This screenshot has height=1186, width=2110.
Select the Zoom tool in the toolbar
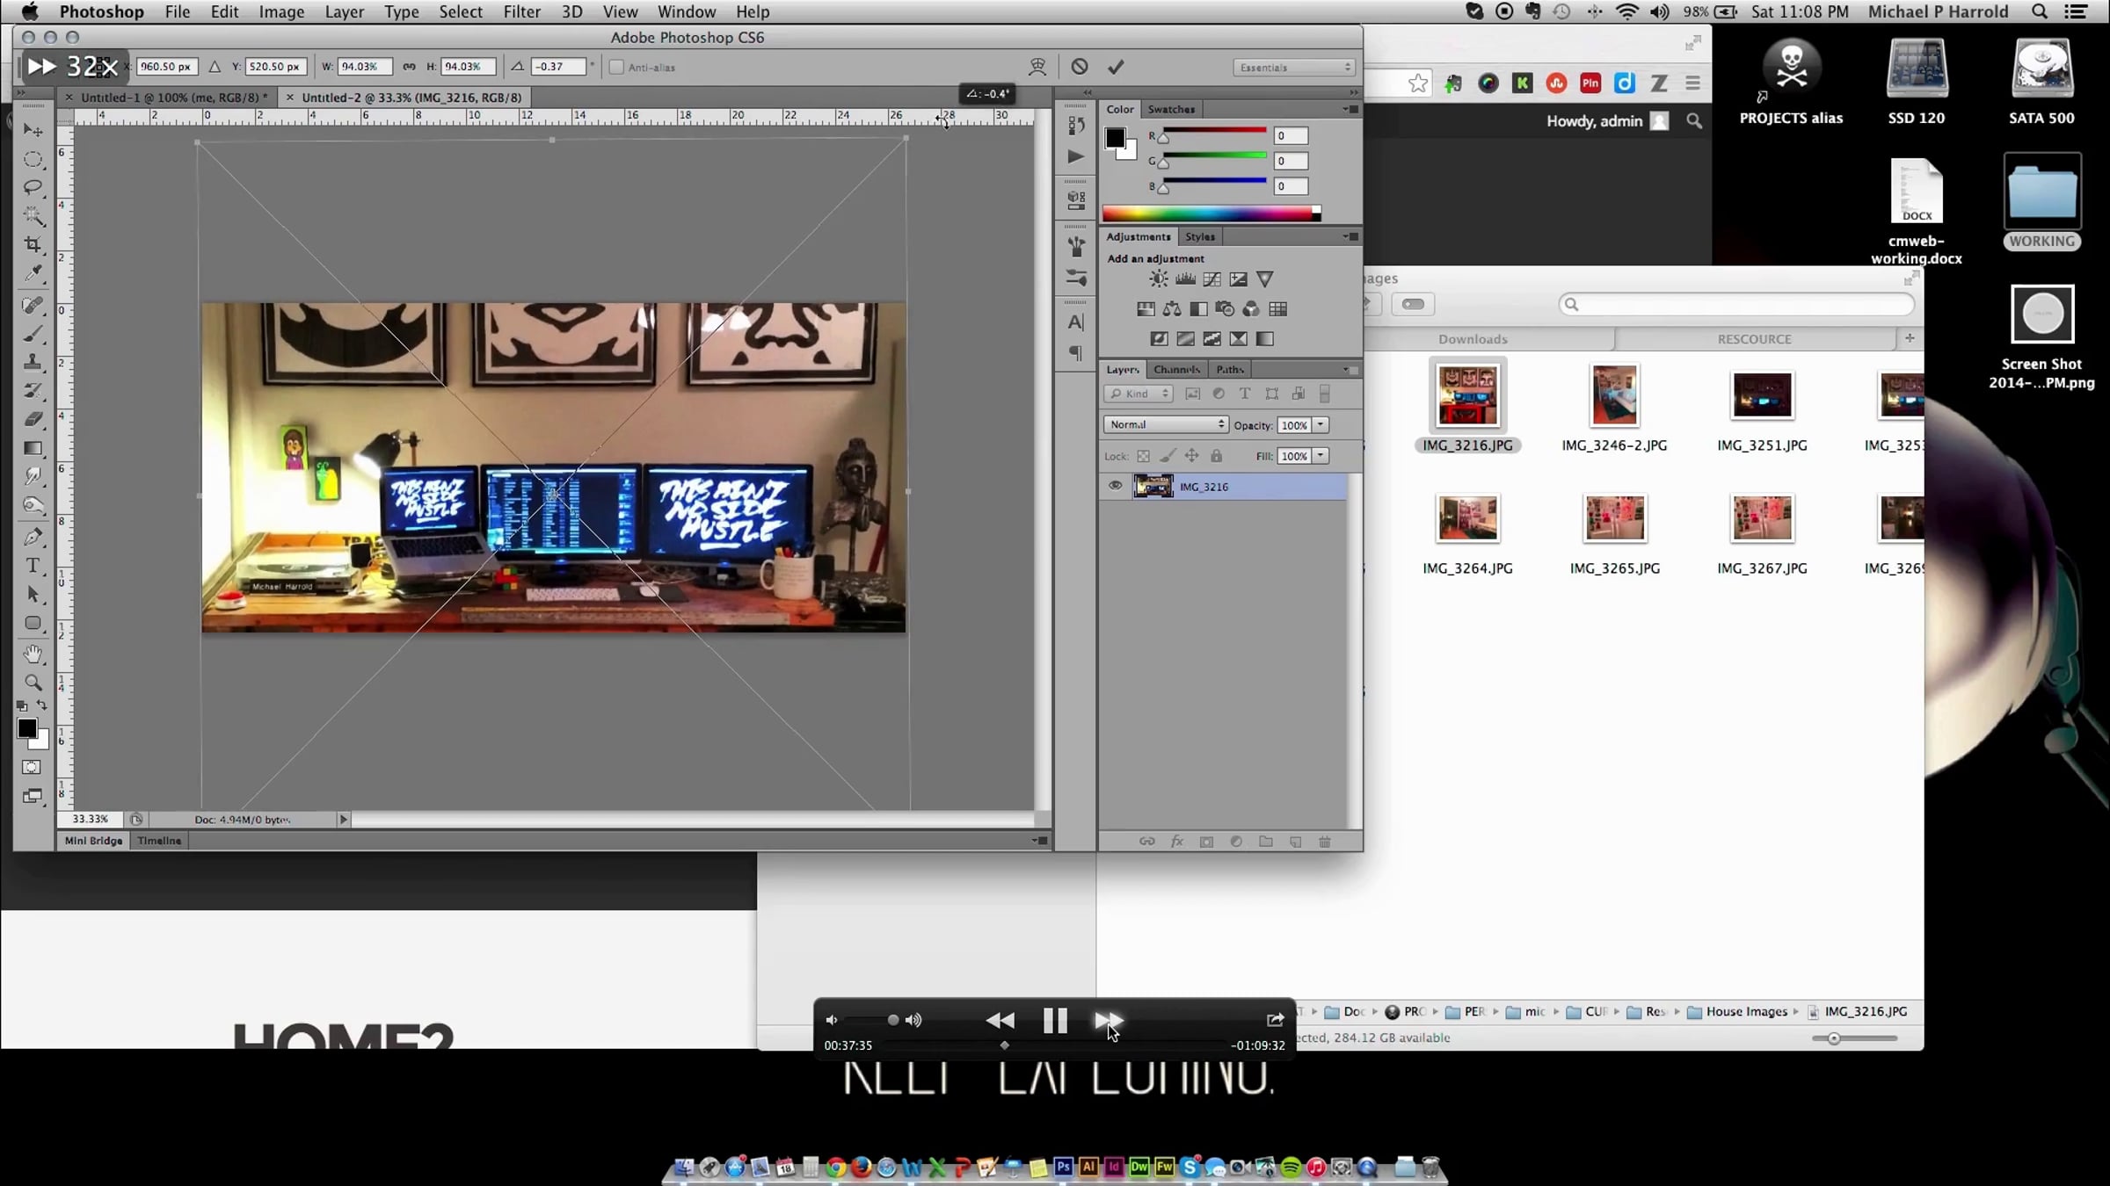coord(33,683)
